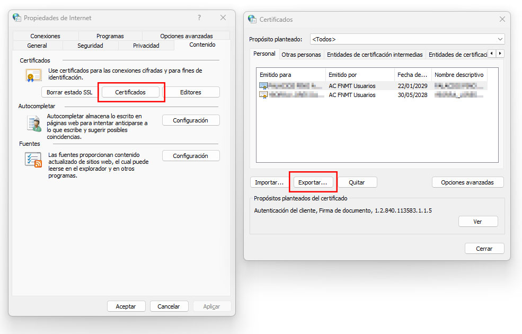
Task: Switch to the Seguridad tab
Action: point(90,45)
